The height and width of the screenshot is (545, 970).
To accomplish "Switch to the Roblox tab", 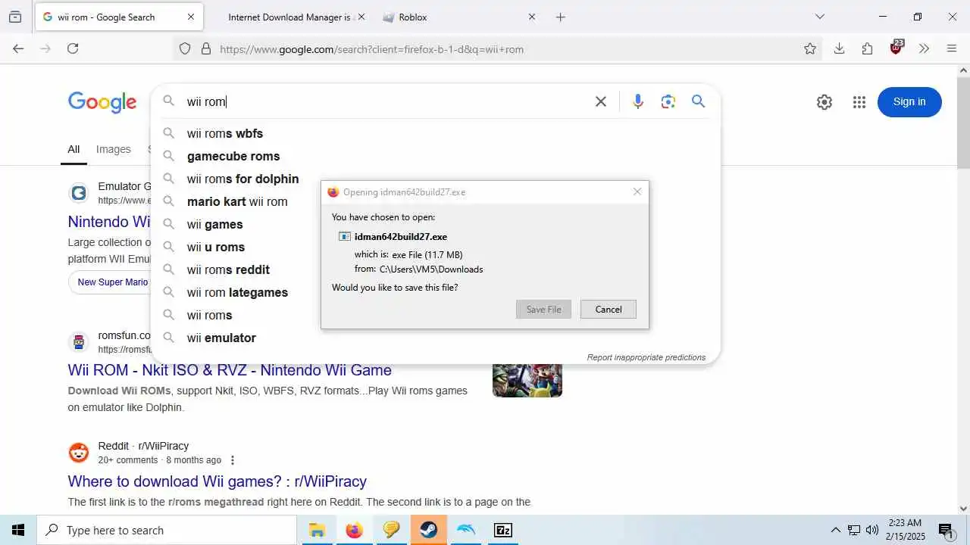I will [x=461, y=17].
